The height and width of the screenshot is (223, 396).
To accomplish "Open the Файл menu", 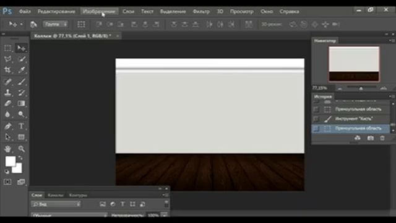I will click(25, 11).
